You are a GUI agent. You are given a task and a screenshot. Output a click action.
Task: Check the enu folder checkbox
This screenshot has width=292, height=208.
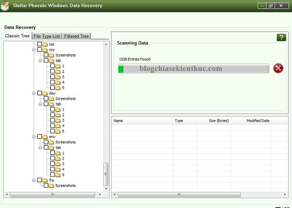click(x=40, y=137)
